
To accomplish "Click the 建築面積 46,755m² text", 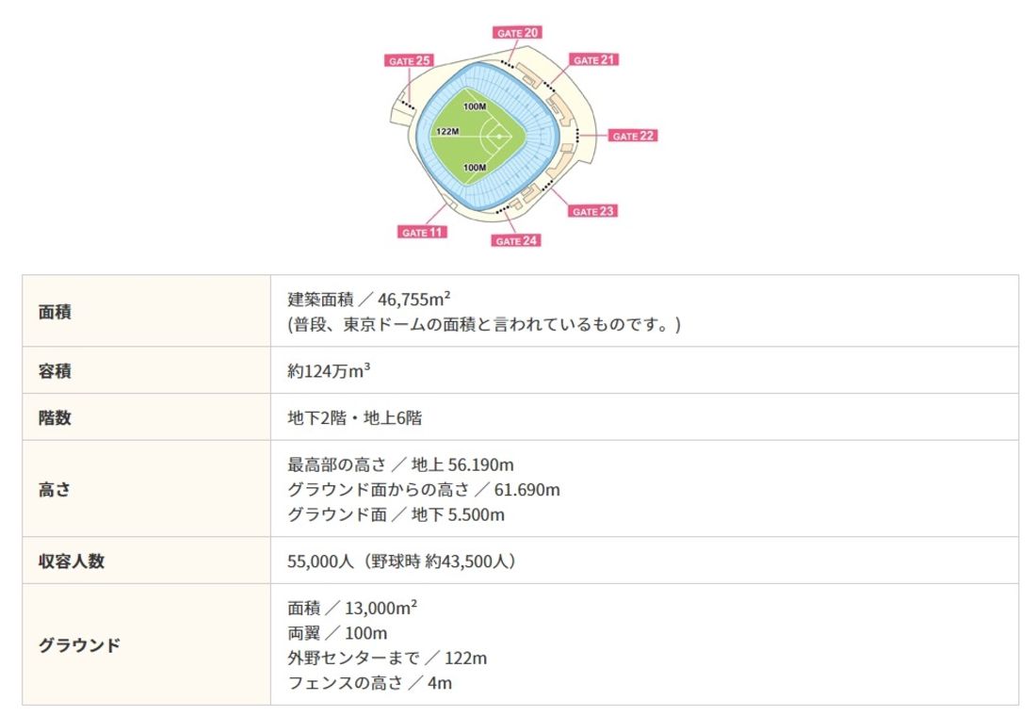I will coord(368,300).
